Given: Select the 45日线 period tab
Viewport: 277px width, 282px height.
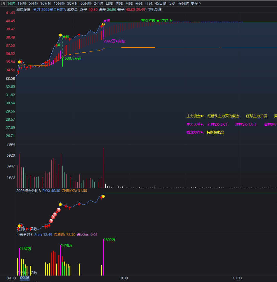Looking at the screenshot, I should 161,4.
